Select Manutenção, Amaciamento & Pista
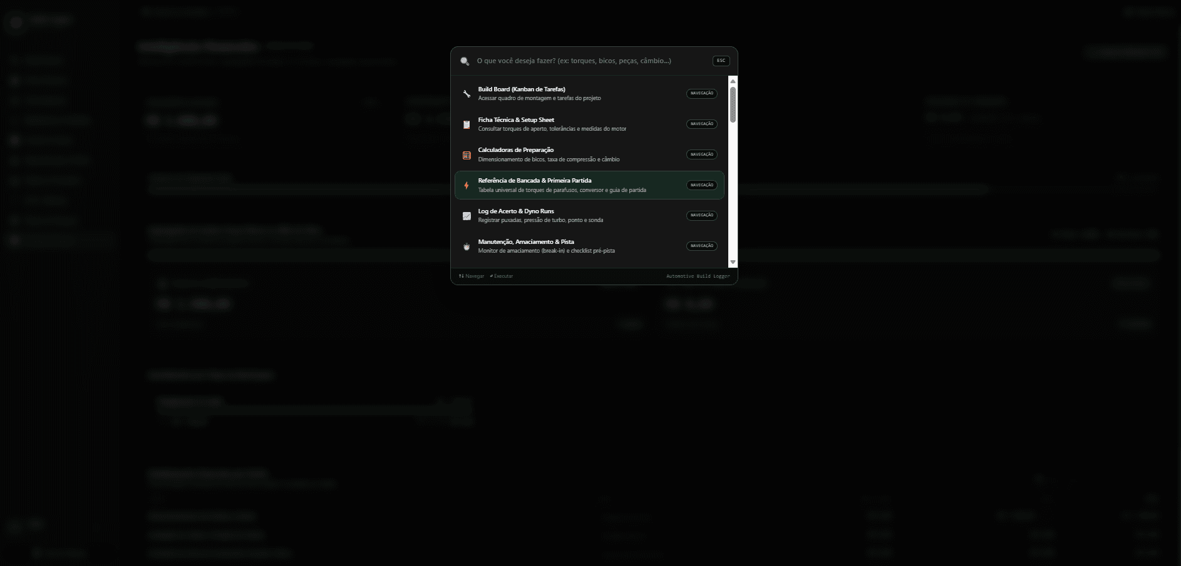This screenshot has height=566, width=1181. pos(589,246)
